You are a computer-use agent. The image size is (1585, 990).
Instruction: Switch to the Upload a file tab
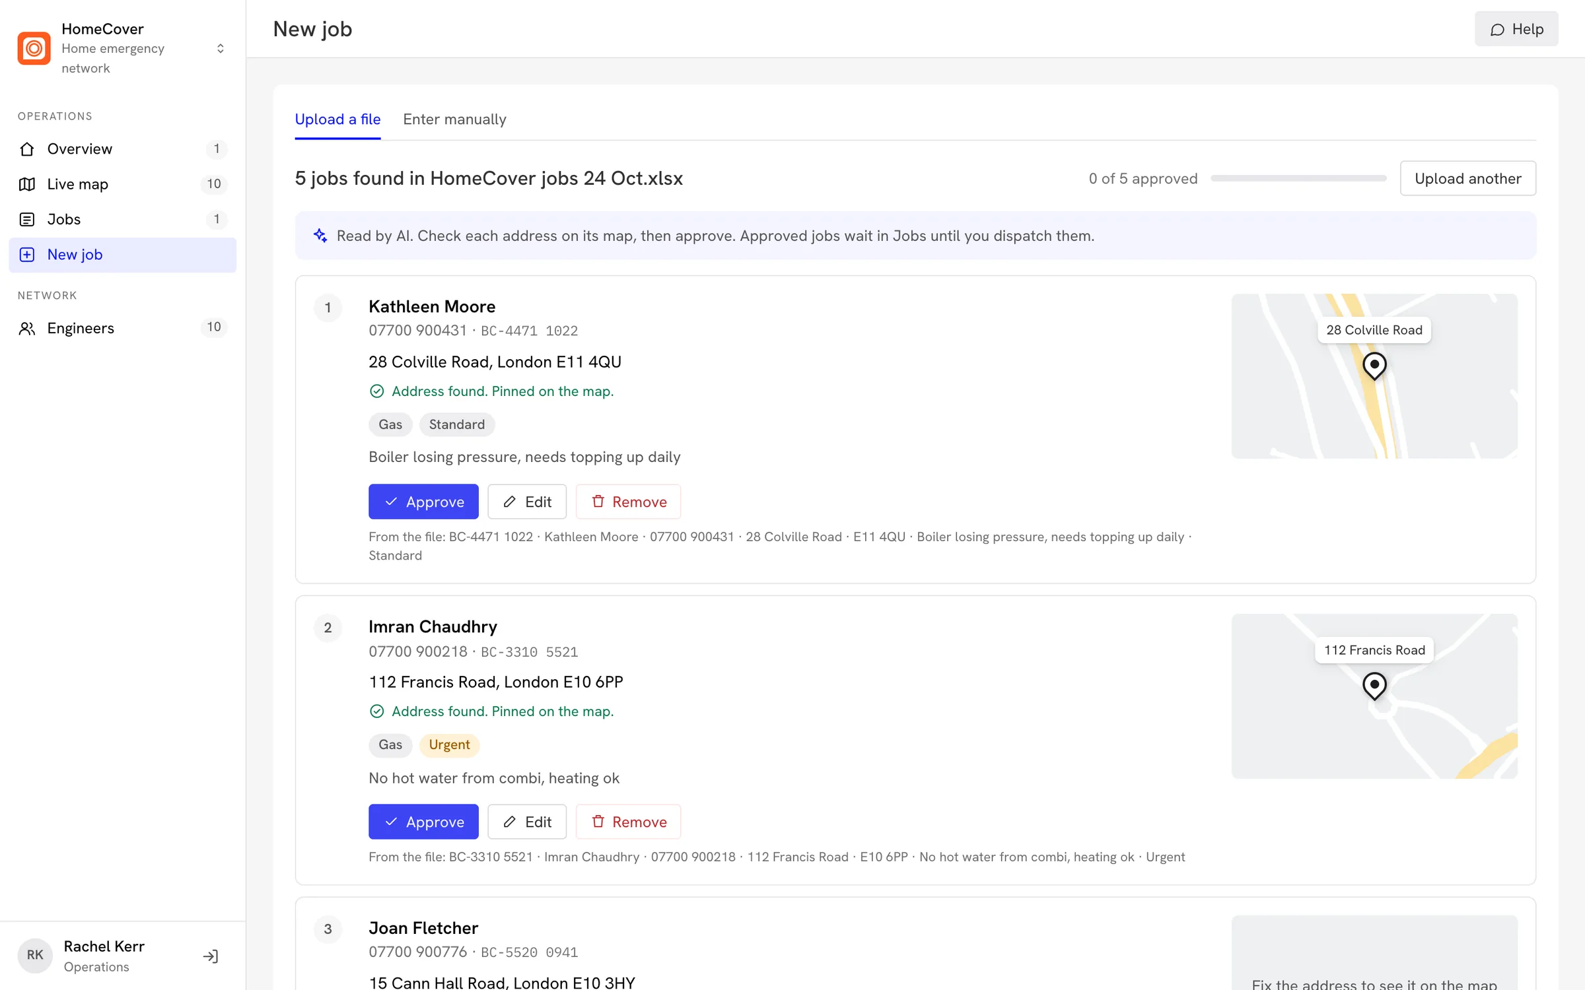coord(337,119)
